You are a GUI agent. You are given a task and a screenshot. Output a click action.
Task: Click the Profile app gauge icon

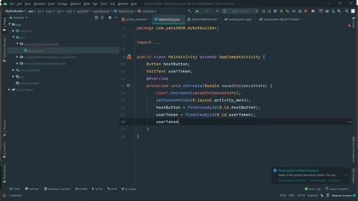[x=294, y=11]
